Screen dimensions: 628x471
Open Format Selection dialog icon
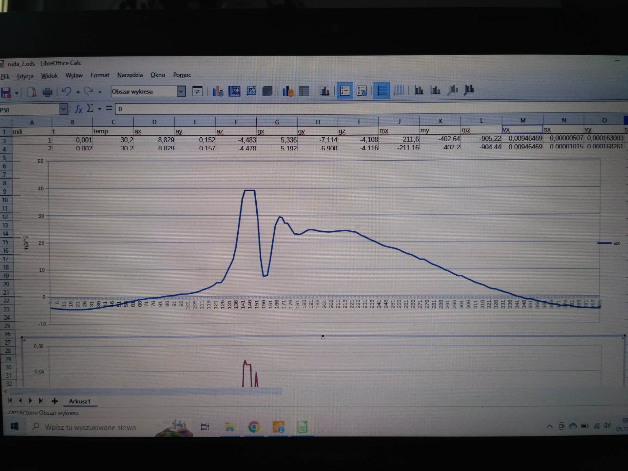point(197,91)
